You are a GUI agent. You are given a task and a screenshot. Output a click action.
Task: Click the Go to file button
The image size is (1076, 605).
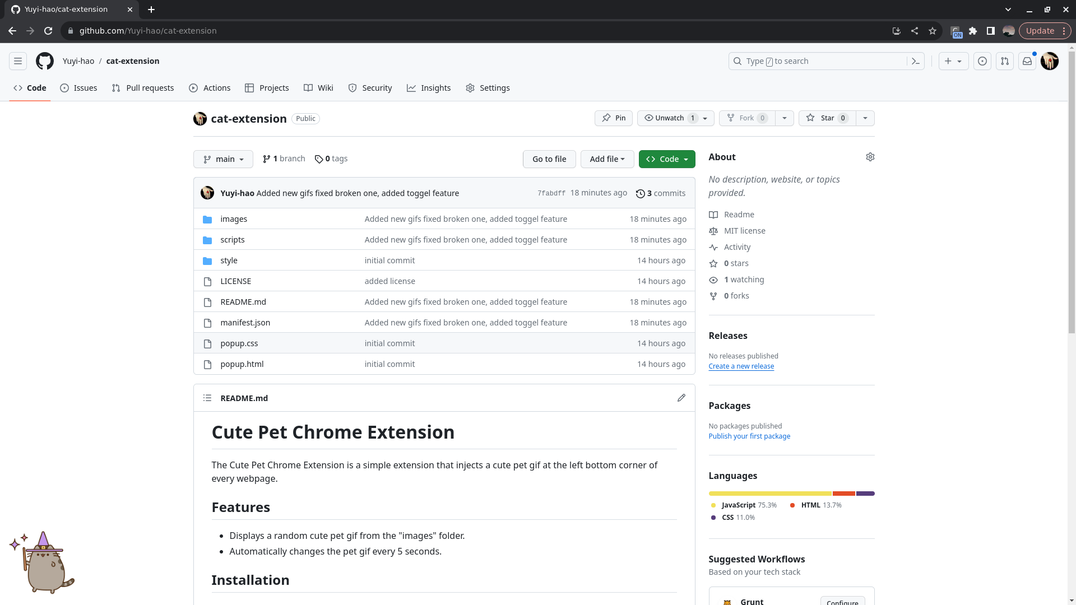coord(549,159)
